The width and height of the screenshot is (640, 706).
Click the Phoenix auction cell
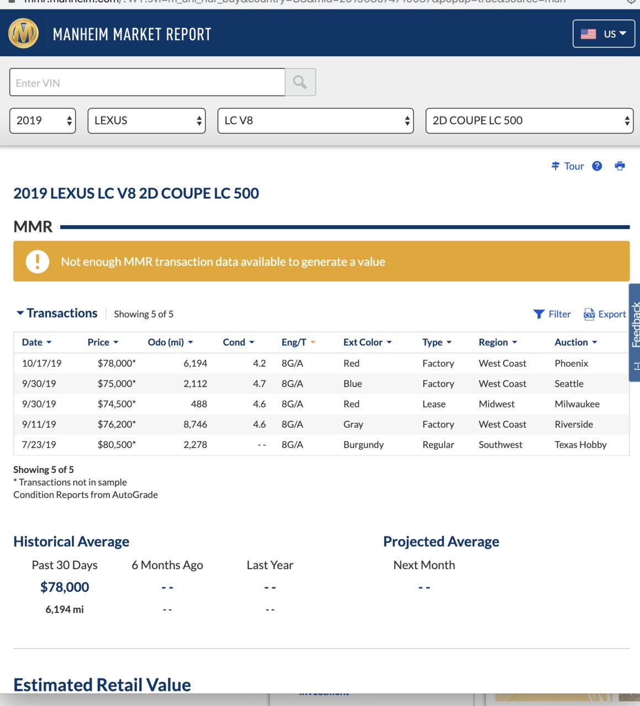point(571,363)
